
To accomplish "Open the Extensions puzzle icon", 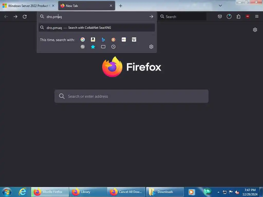I will coord(238,16).
